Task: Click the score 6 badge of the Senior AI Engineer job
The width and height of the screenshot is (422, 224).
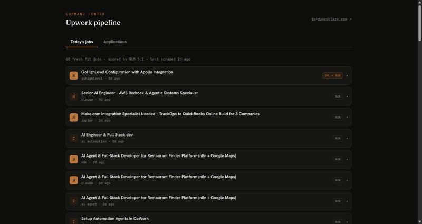Action: click(73, 96)
